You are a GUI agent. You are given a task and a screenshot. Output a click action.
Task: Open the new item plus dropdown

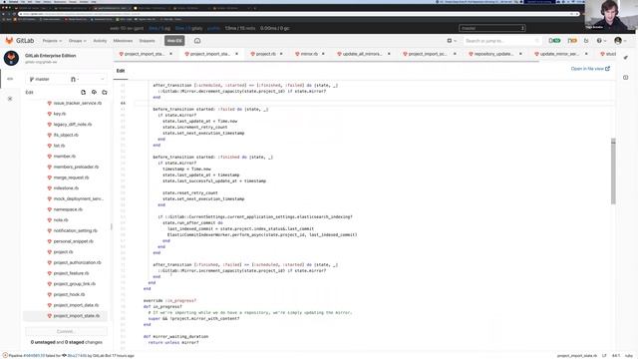(452, 41)
